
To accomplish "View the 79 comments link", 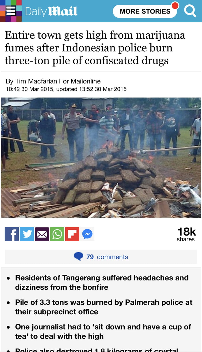I will (107, 257).
